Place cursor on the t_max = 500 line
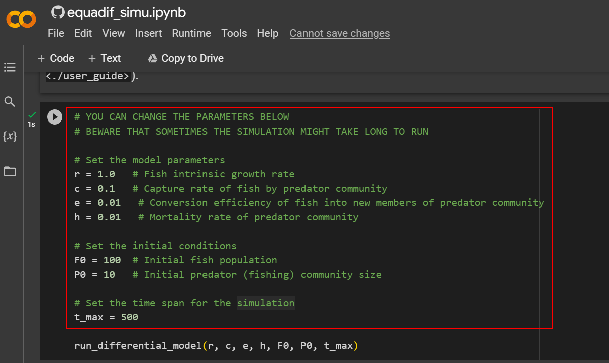Screen dimensions: 609x363 click(x=106, y=317)
